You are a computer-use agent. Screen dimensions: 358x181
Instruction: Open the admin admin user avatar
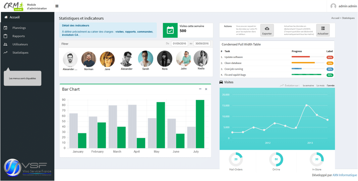tap(333, 6)
